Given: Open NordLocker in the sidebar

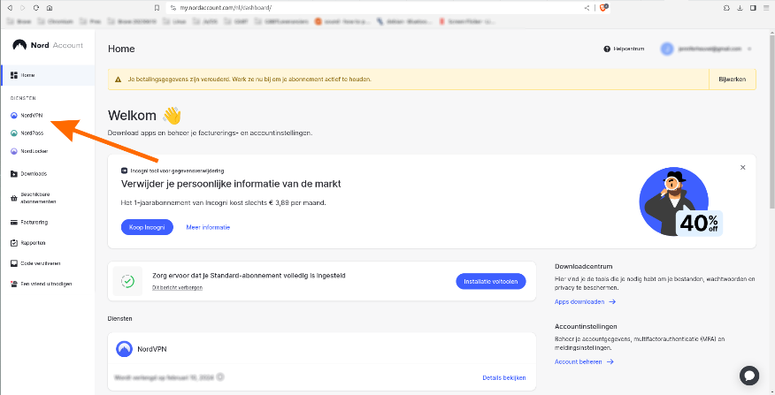Looking at the screenshot, I should [29, 151].
